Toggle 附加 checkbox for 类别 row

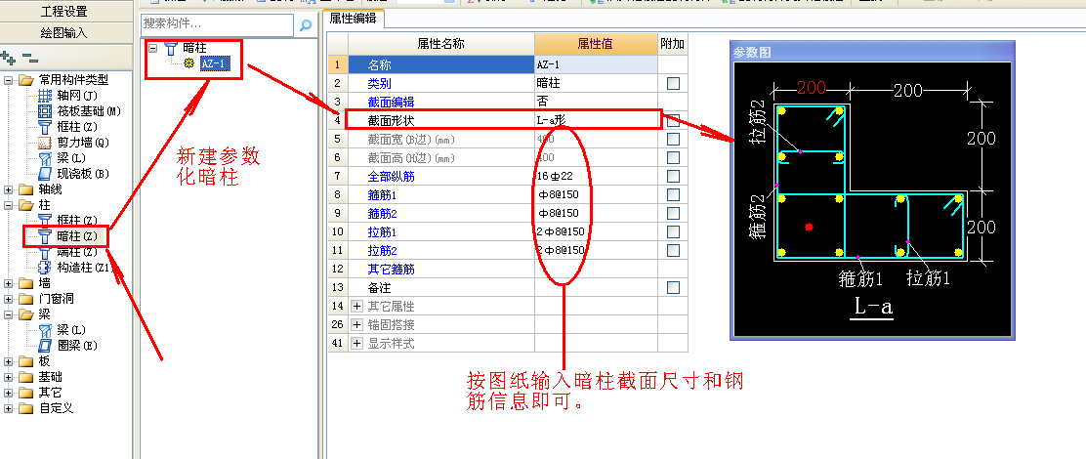coord(673,83)
